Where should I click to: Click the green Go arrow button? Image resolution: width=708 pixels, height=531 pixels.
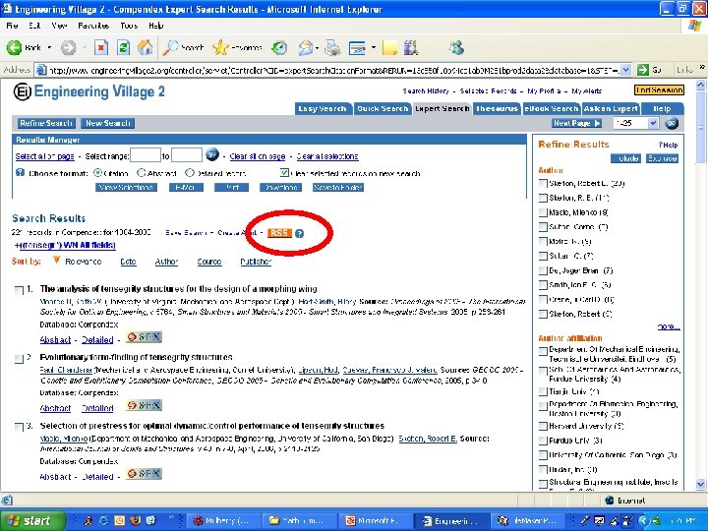point(642,70)
